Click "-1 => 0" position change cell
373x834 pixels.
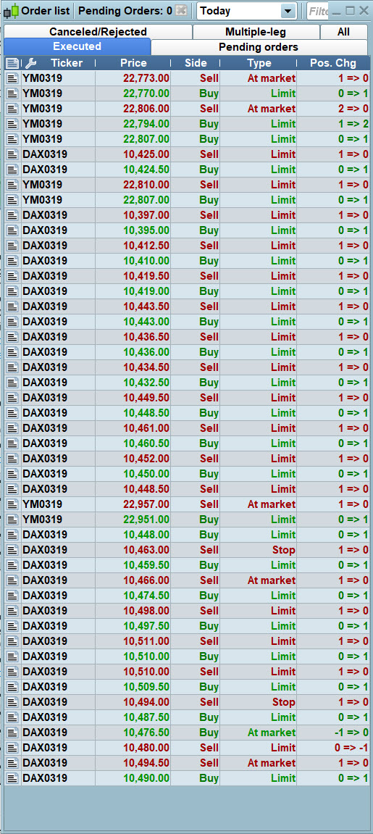coord(351,733)
